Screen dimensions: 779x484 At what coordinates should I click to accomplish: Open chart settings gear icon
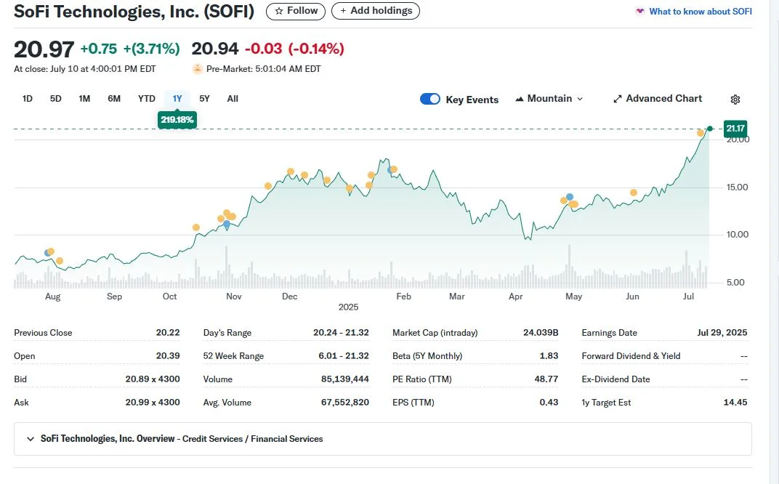pyautogui.click(x=735, y=100)
